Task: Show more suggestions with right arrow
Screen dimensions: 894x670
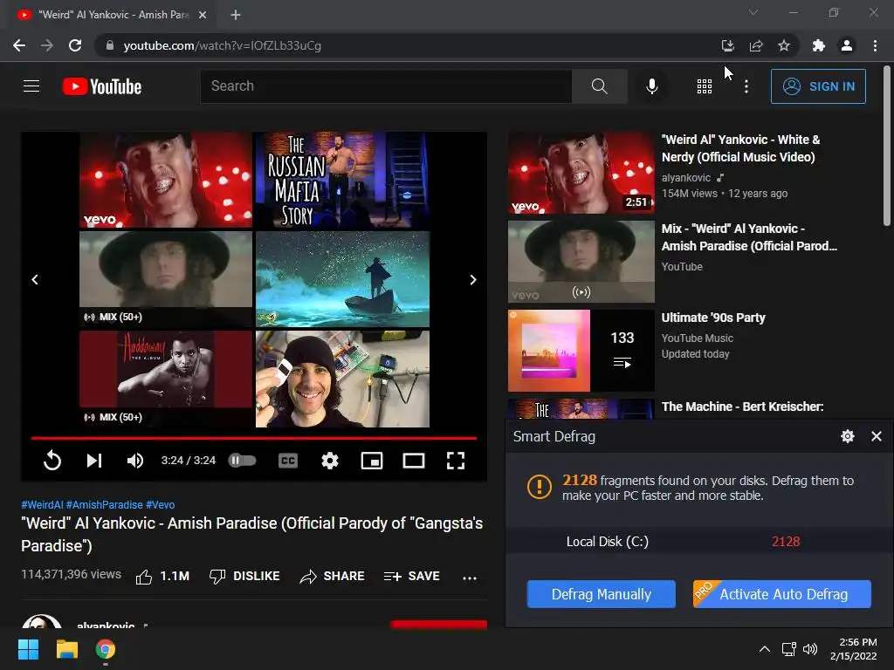Action: (472, 280)
